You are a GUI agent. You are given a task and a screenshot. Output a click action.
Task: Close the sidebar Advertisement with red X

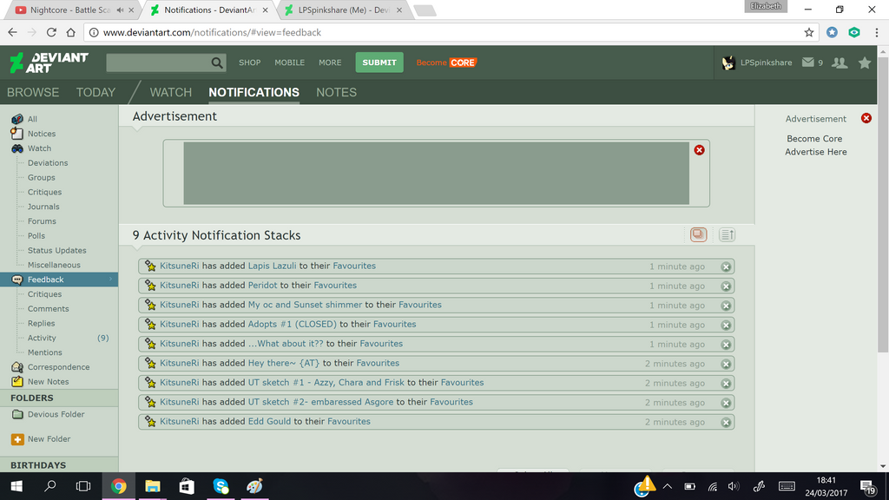[866, 118]
